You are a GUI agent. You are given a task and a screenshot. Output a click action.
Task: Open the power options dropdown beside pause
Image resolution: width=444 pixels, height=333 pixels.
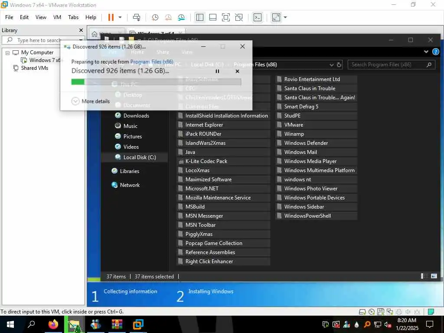pos(120,17)
